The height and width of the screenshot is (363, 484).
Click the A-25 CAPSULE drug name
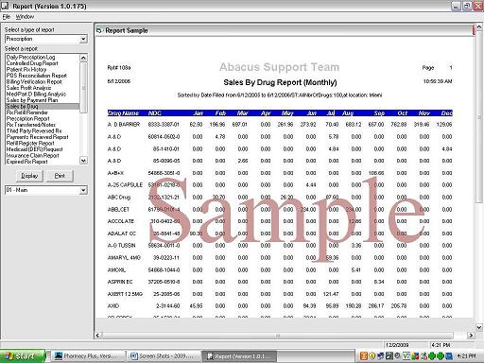click(125, 185)
